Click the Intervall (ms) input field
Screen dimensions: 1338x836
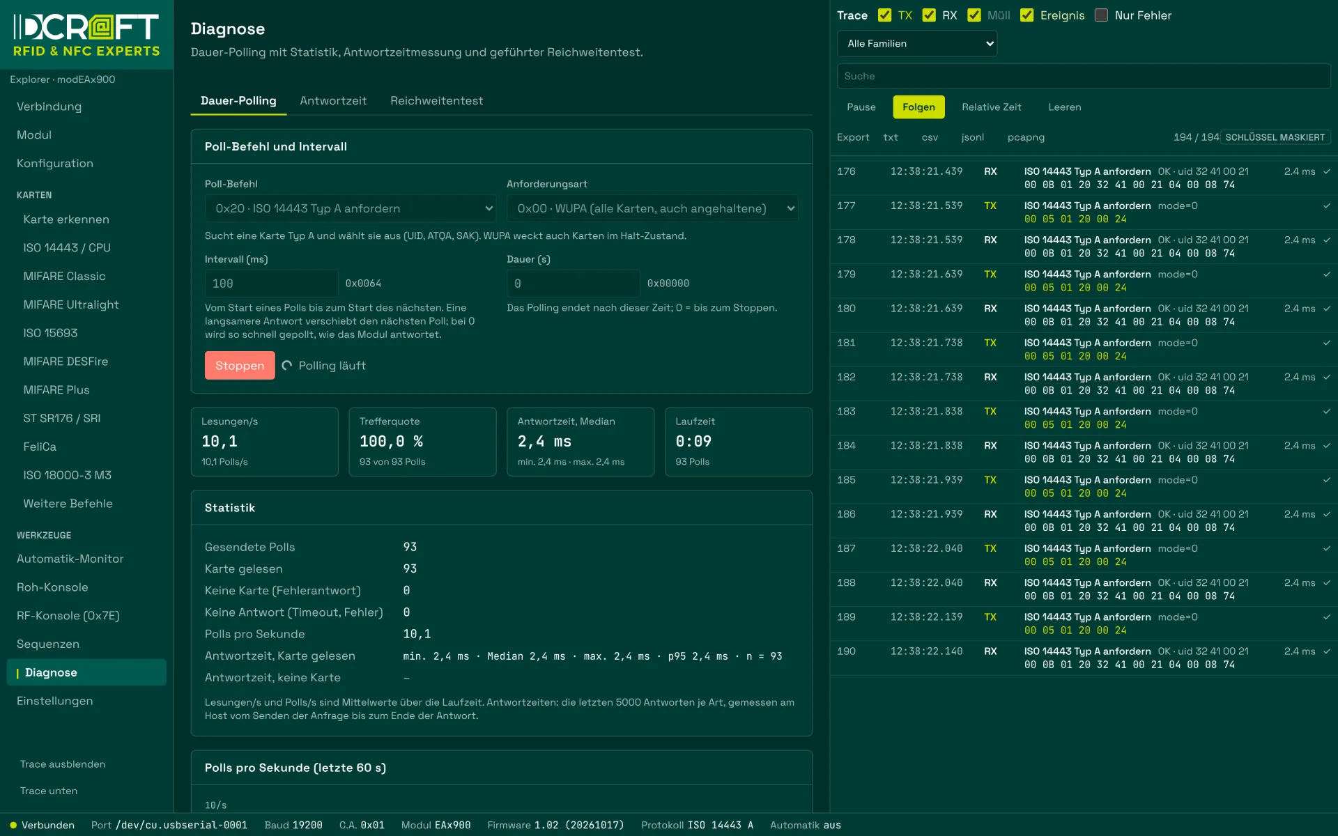point(271,284)
